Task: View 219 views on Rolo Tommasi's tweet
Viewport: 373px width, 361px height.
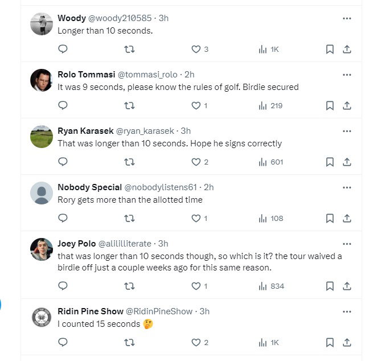Action: [x=270, y=105]
